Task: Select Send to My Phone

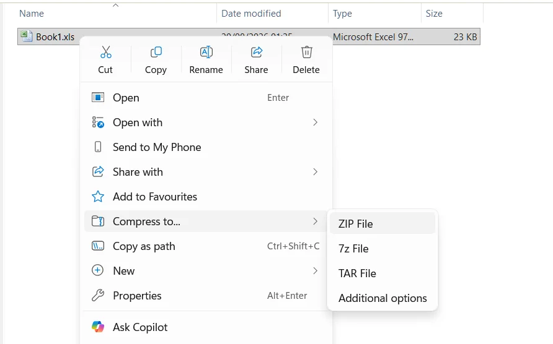Action: [x=206, y=147]
